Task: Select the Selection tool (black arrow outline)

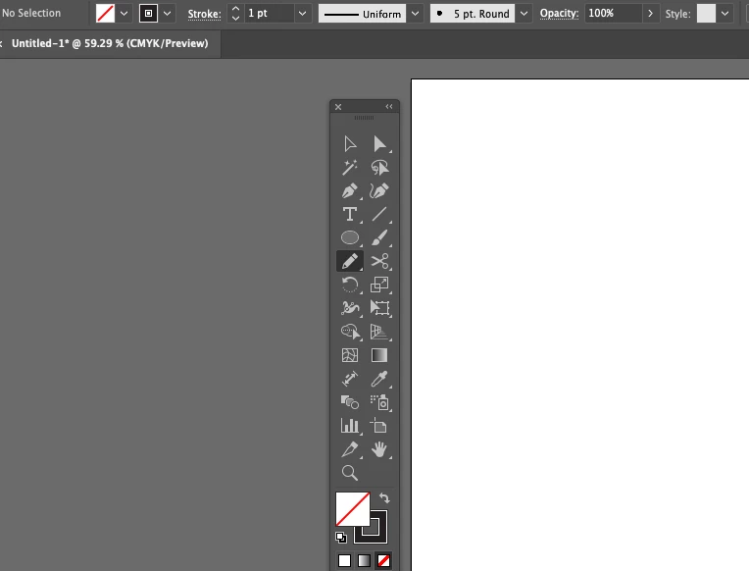Action: click(350, 144)
